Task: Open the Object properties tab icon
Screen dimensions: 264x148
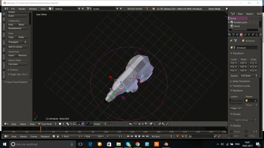Action: pos(241,34)
